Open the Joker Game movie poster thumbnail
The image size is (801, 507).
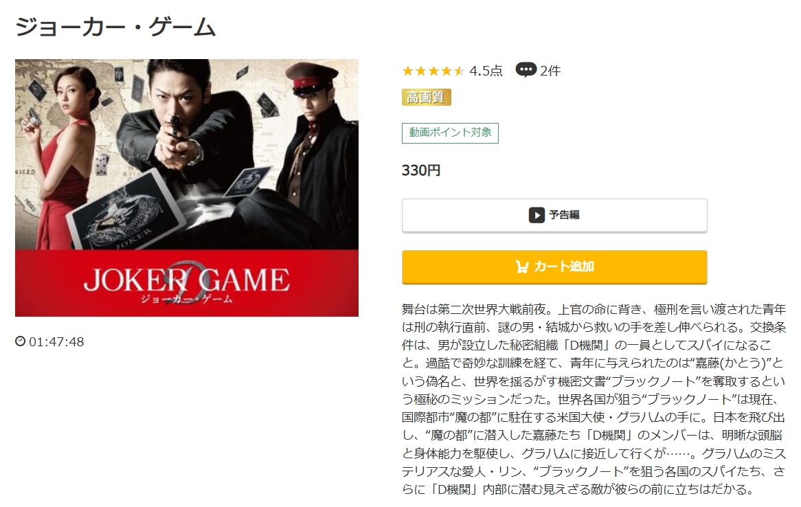coord(186,188)
